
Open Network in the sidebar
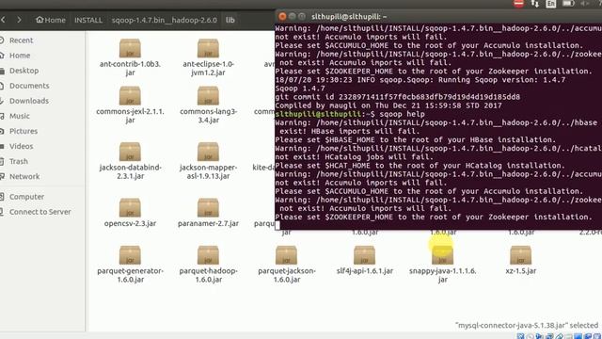[24, 176]
